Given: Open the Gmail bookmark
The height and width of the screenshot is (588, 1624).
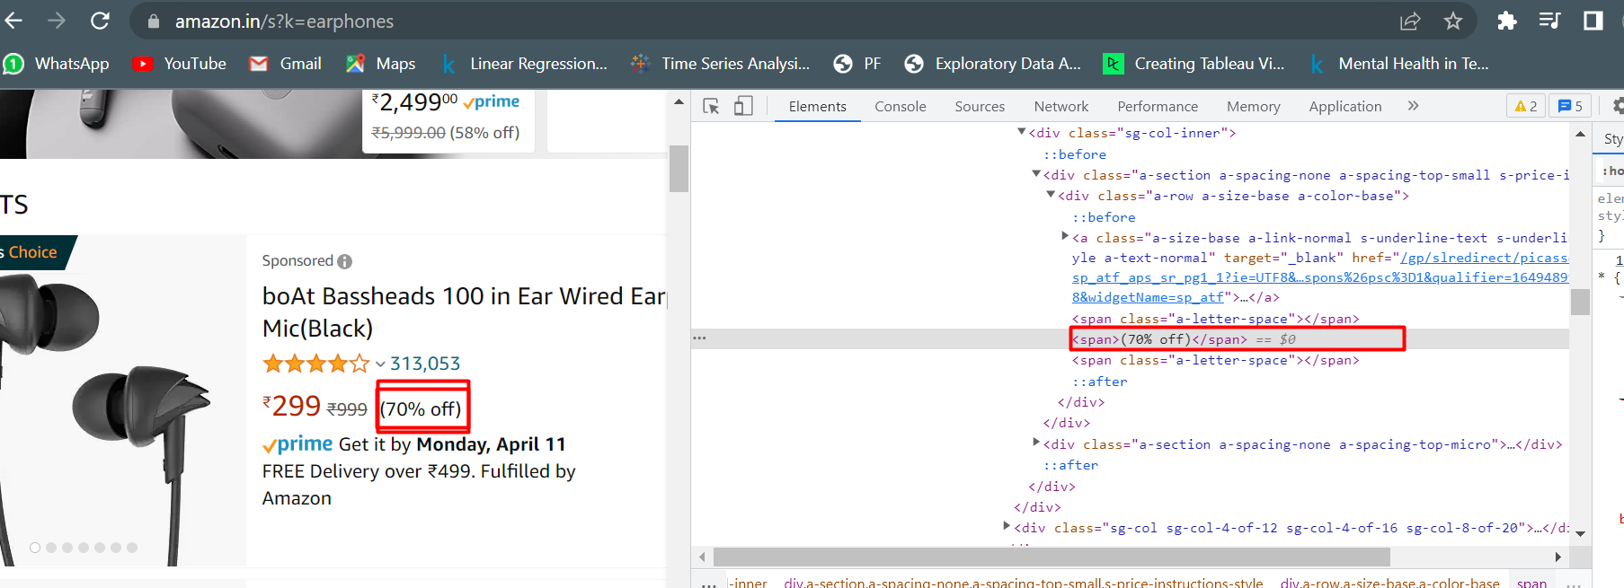Looking at the screenshot, I should [286, 64].
